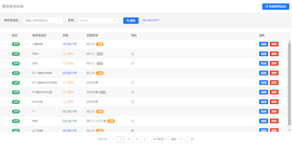The image size is (292, 144).
Task: Delete the 房租 row
Action: [x=274, y=121]
